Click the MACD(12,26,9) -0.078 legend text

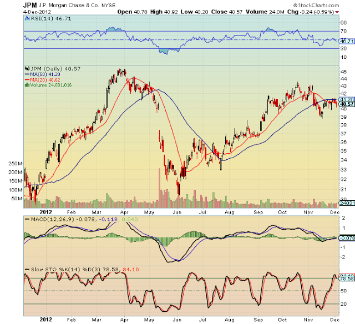coord(63,219)
